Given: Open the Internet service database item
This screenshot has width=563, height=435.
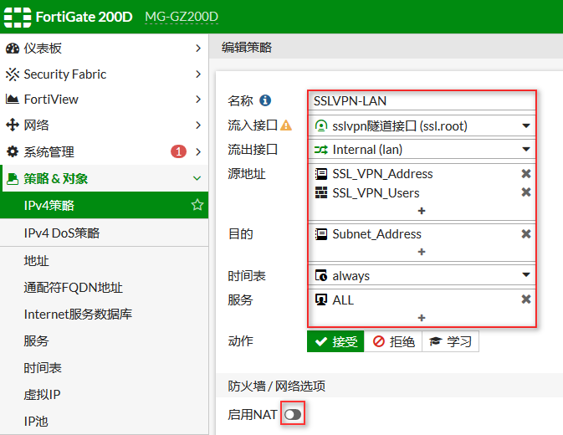Looking at the screenshot, I should pyautogui.click(x=104, y=315).
